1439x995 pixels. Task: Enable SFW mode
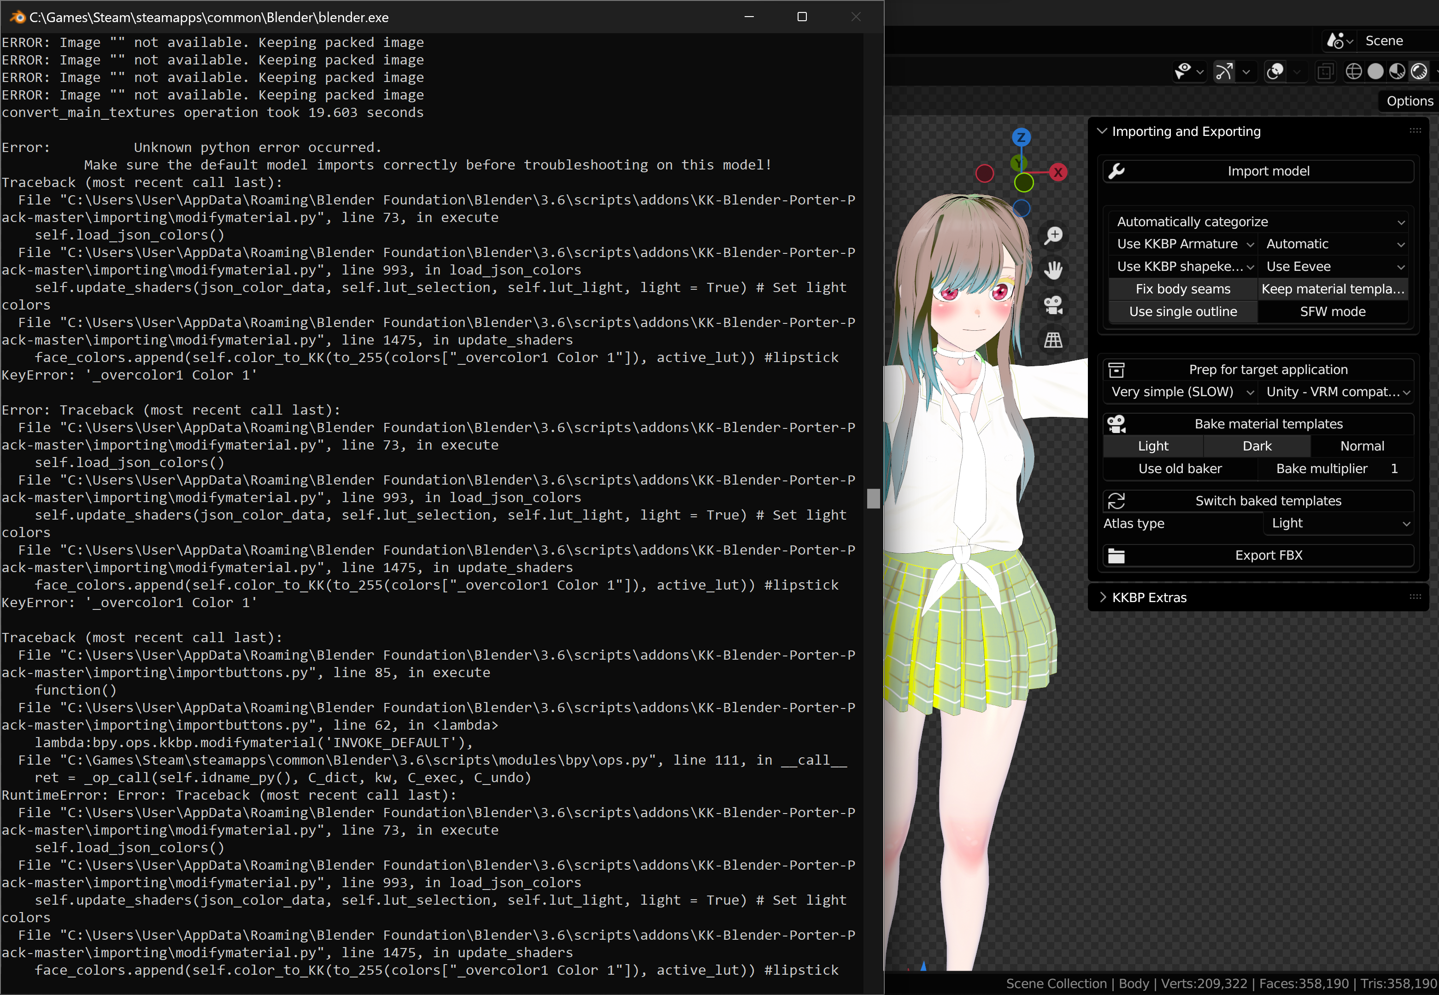[1333, 311]
